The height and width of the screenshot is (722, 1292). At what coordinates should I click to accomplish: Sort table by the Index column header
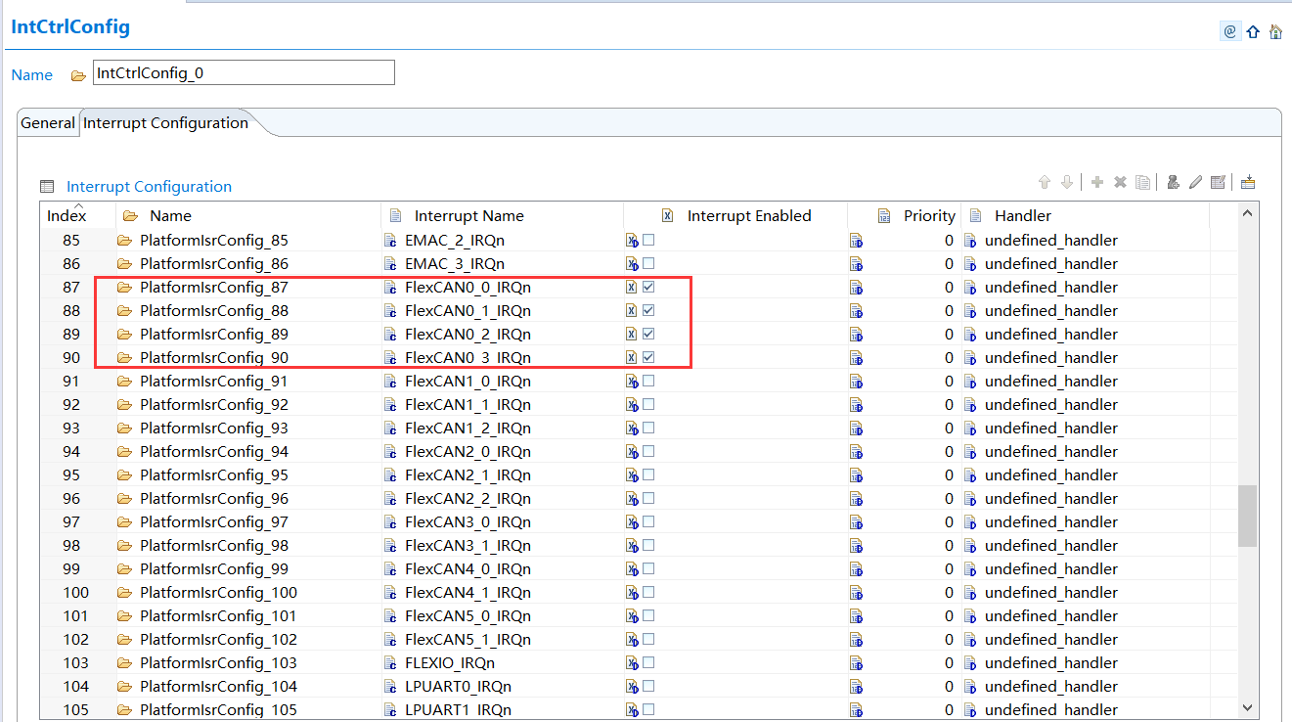click(x=78, y=215)
